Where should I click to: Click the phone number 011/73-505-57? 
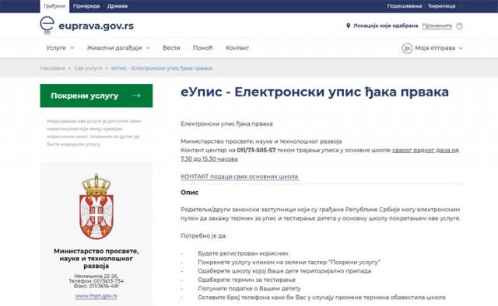click(256, 151)
